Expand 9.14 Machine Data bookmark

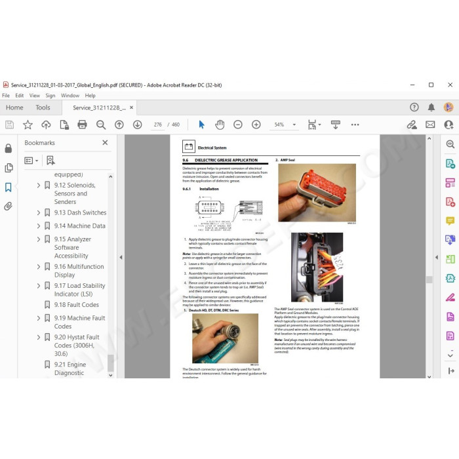[x=39, y=226]
